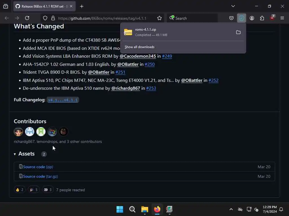Go back to the previous page
The width and height of the screenshot is (289, 216).
point(7,18)
